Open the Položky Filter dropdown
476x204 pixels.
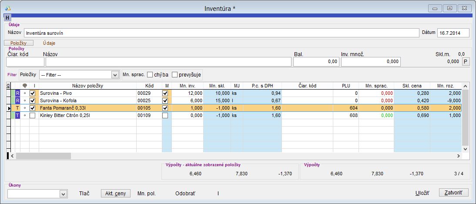[x=115, y=75]
